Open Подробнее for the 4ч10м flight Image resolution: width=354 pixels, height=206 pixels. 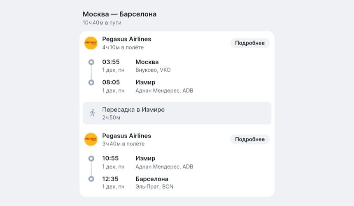tap(249, 43)
